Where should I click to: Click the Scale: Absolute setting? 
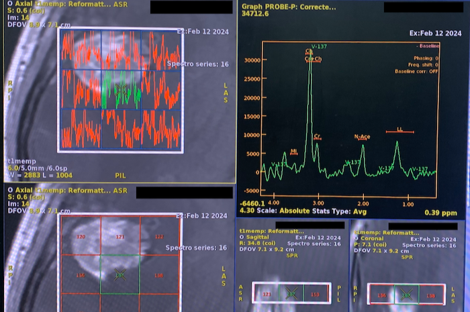click(x=283, y=211)
